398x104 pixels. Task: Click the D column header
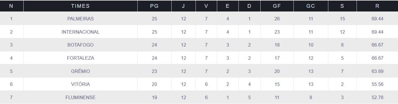click(x=249, y=6)
